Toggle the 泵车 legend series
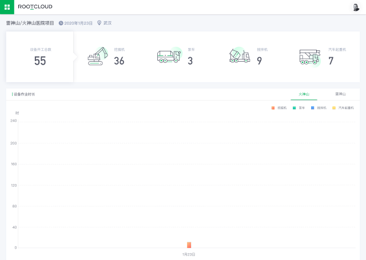 (x=299, y=107)
